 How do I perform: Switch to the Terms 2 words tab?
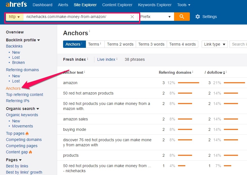(120, 44)
